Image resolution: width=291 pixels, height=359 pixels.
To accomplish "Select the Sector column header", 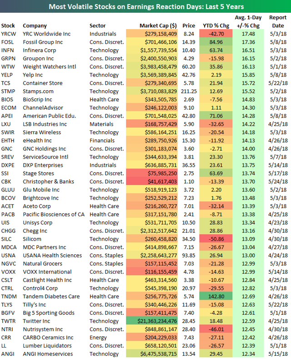I will [x=98, y=26].
